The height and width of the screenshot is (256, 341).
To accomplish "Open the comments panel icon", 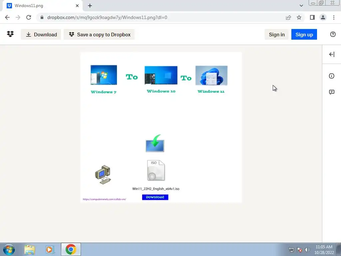I will pyautogui.click(x=332, y=92).
